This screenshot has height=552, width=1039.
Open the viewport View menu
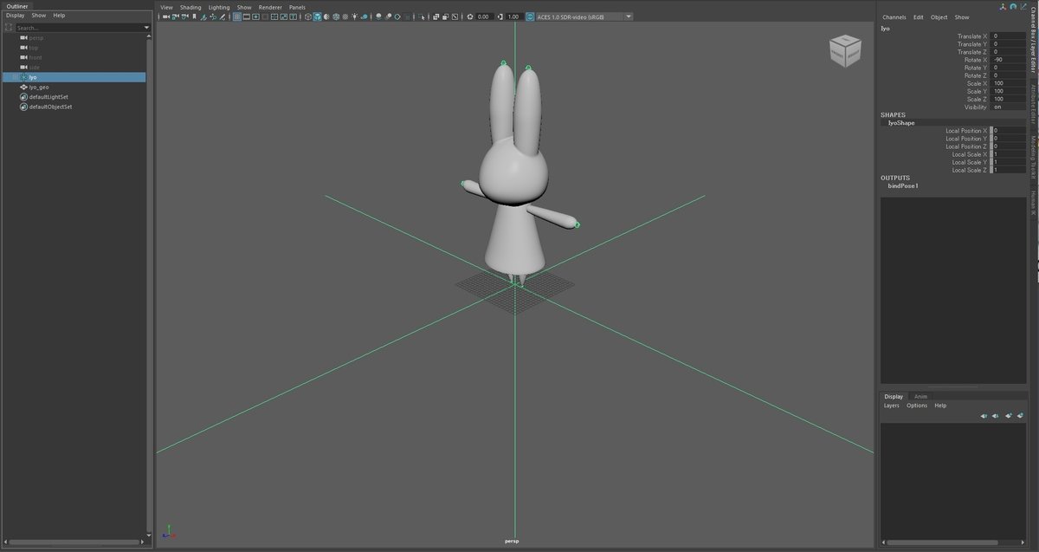(166, 7)
